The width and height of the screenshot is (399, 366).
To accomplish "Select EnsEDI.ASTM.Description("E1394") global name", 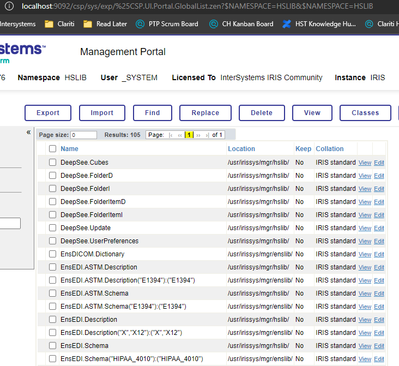I will pyautogui.click(x=128, y=280).
